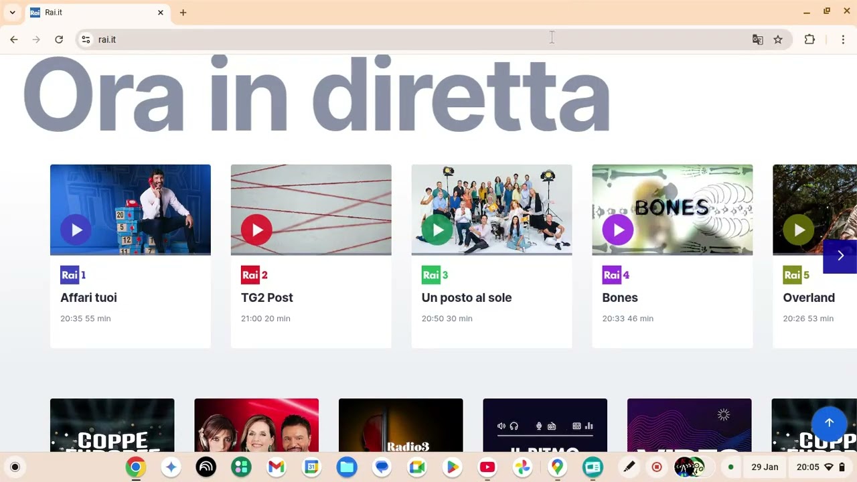Select the Rai.it browser tab
This screenshot has width=857, height=482.
pyautogui.click(x=97, y=13)
